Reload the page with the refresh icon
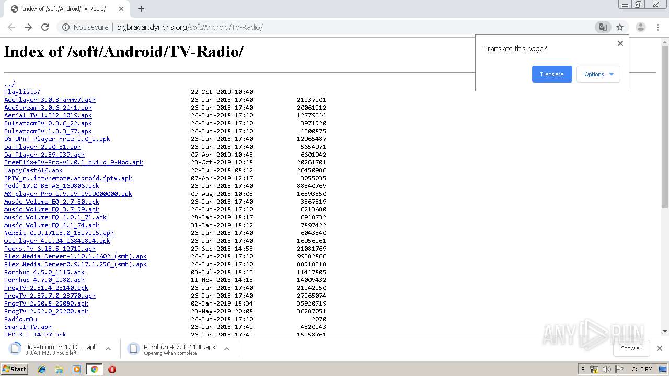Image resolution: width=669 pixels, height=376 pixels. pos(45,27)
